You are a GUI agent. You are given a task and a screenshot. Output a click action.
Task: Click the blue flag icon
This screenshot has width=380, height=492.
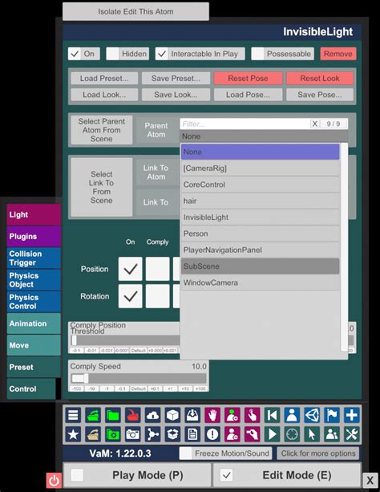coord(332,415)
